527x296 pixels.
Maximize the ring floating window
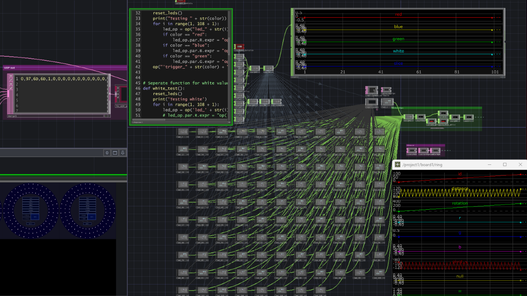505,164
